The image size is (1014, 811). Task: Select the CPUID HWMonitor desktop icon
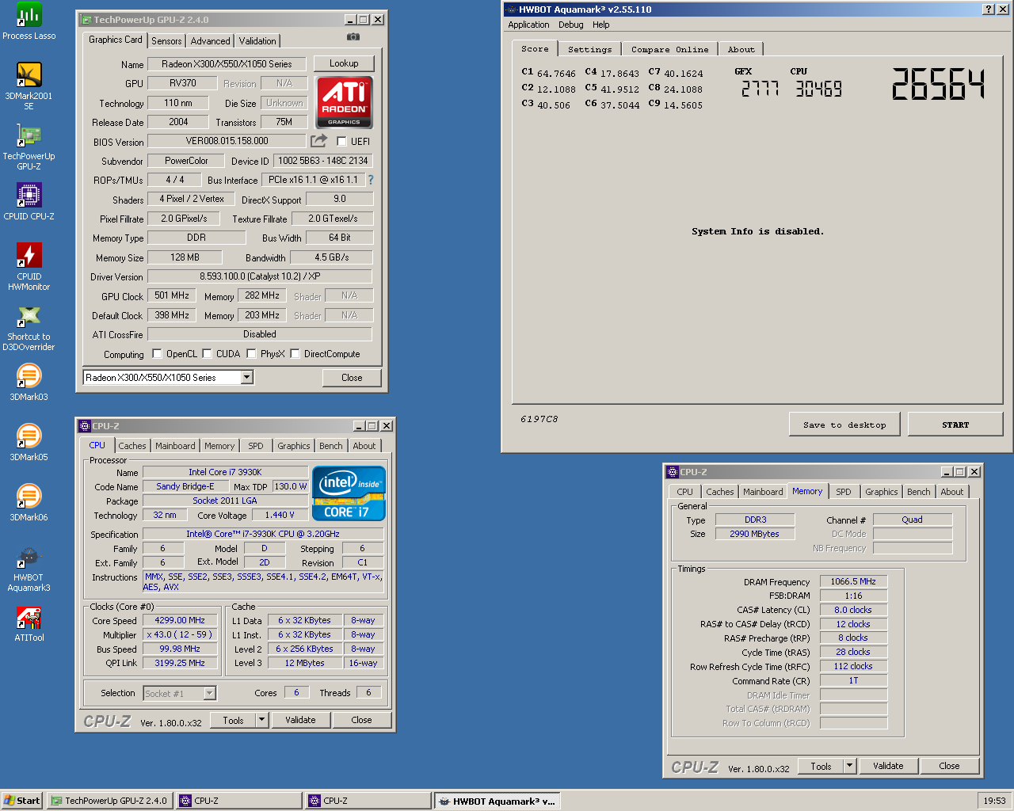pos(29,267)
